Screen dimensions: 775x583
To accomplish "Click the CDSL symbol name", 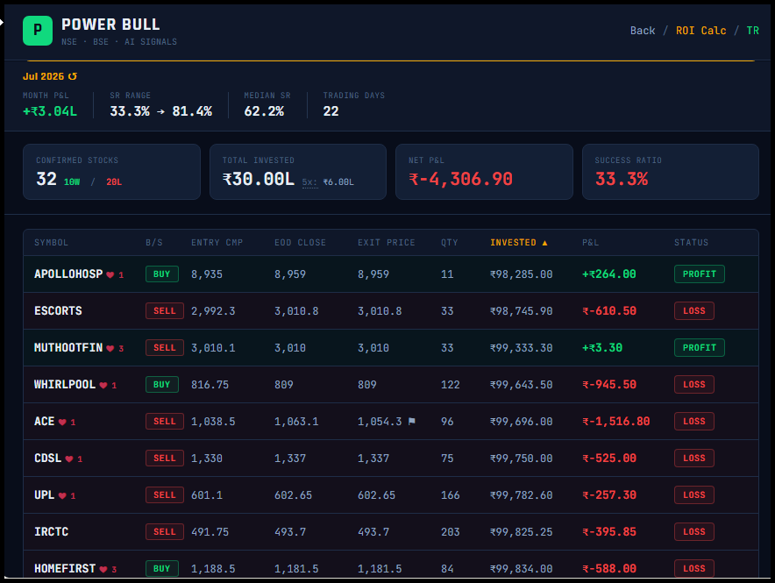I will click(48, 458).
